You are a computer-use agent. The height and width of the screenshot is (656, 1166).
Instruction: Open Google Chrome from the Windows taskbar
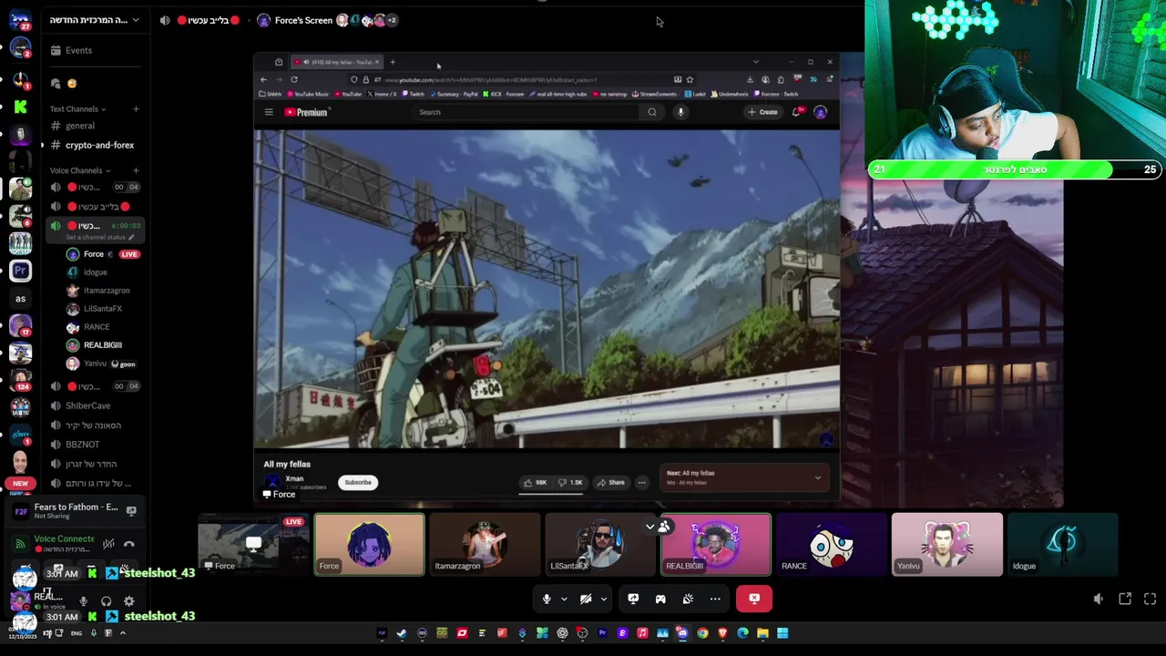click(702, 633)
